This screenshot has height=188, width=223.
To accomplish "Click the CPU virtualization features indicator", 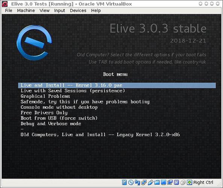I will click(x=176, y=182).
